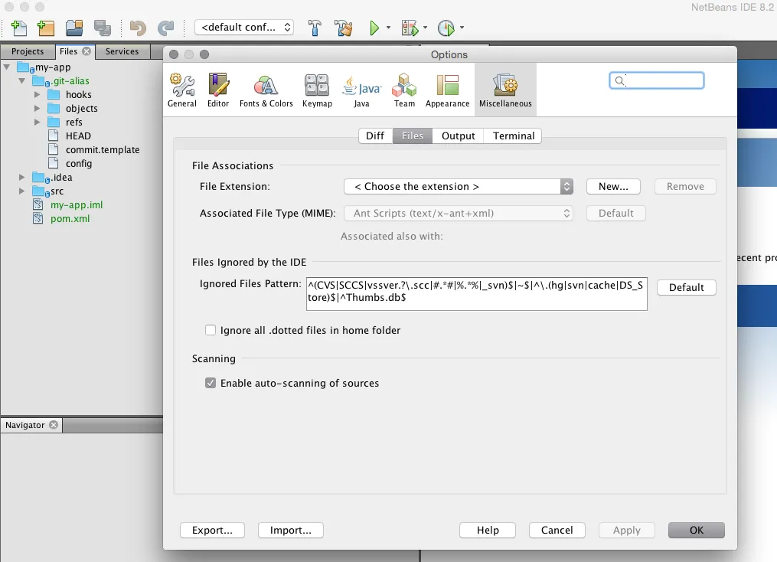Screen dimensions: 777x562
Task: Click the Debug Project icon
Action: (410, 28)
